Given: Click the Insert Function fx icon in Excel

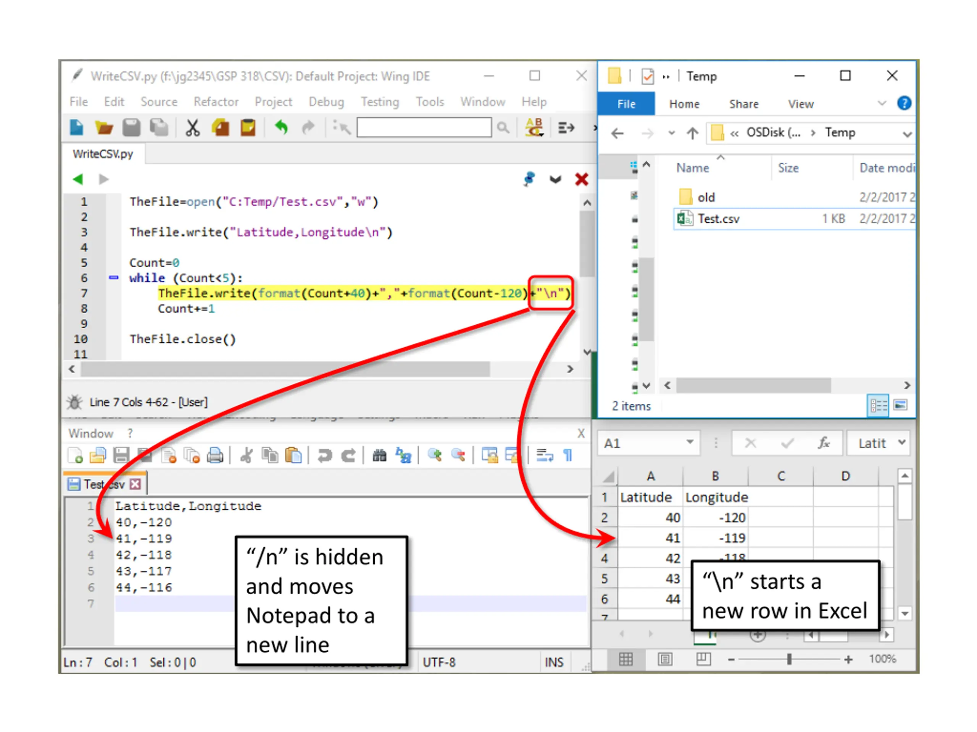Looking at the screenshot, I should 824,443.
